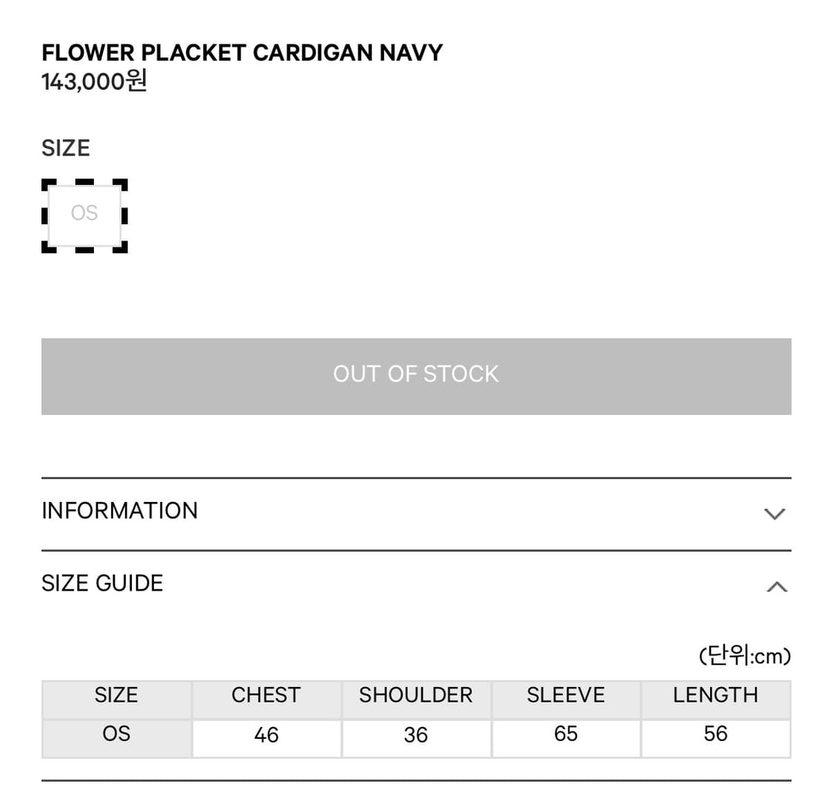Click the LENGTH header cell

point(715,695)
